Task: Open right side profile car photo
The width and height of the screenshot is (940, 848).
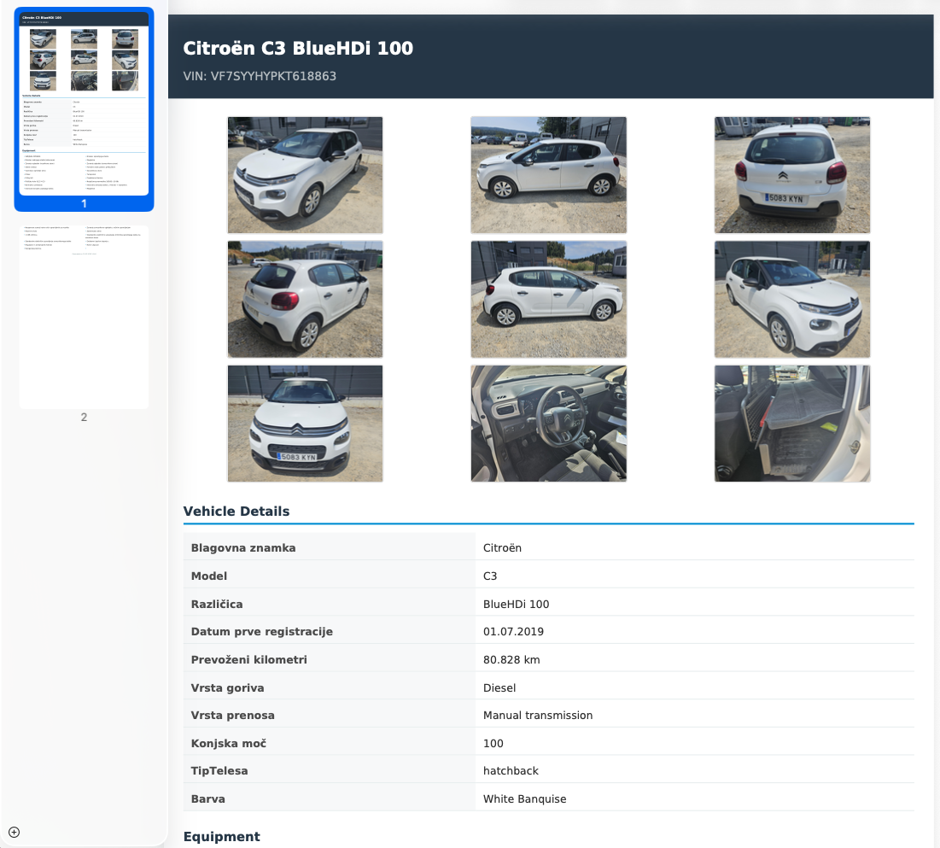Action: pos(548,299)
